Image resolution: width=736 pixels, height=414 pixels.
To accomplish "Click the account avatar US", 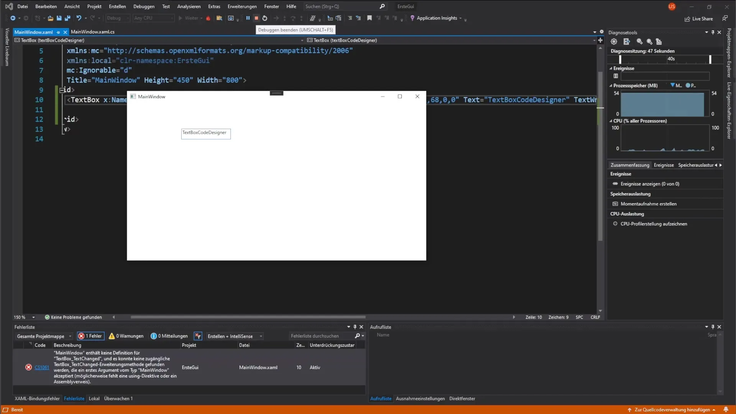I will click(x=672, y=7).
